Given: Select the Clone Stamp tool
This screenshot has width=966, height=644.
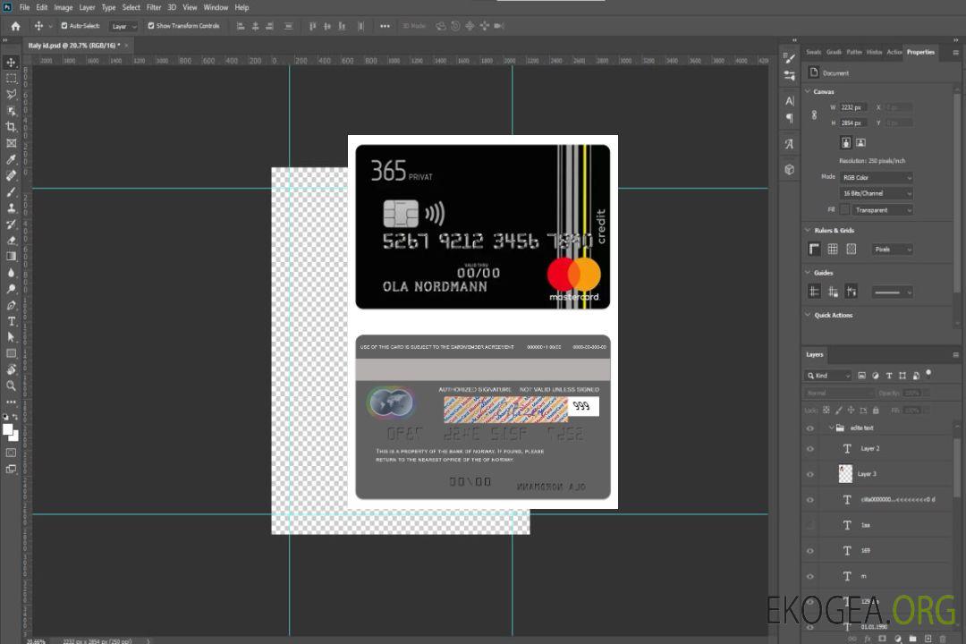Looking at the screenshot, I should 11,208.
